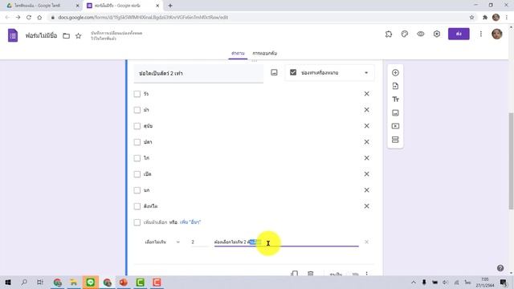Open the add-ons puzzle icon
Image resolution: width=514 pixels, height=289 pixels.
pos(389,34)
